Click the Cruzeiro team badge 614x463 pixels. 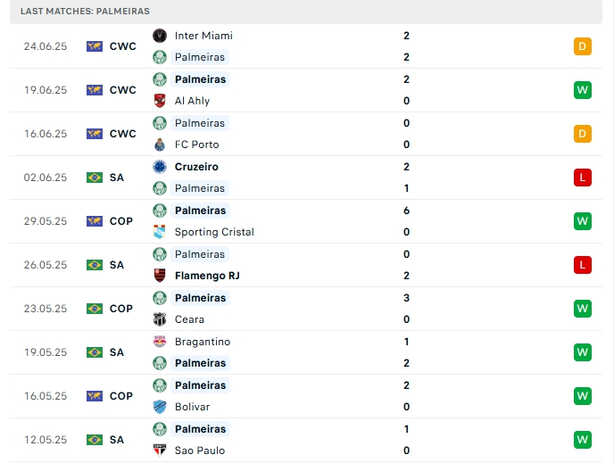pyautogui.click(x=160, y=167)
